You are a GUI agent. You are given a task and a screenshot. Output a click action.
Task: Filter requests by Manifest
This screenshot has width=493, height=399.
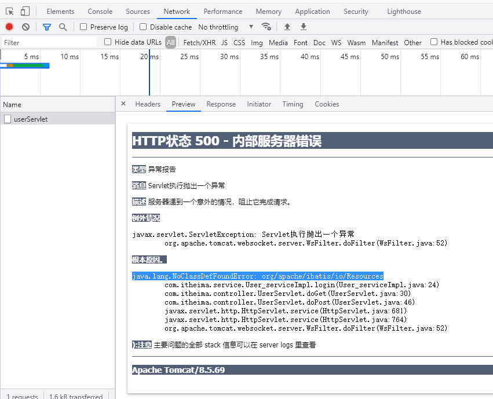(385, 42)
